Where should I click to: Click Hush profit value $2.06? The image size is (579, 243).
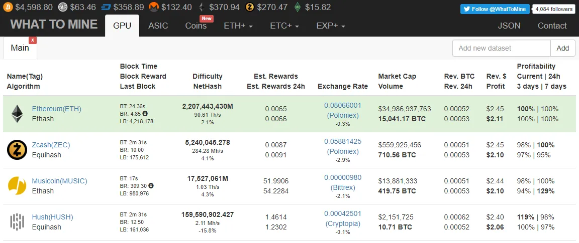(495, 227)
